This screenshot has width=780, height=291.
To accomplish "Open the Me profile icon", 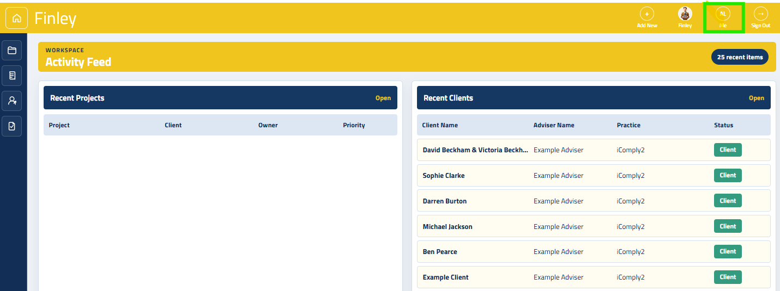I will tap(723, 14).
